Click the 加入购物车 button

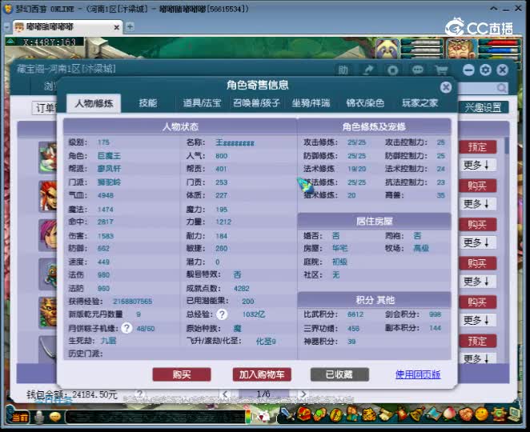click(x=262, y=374)
